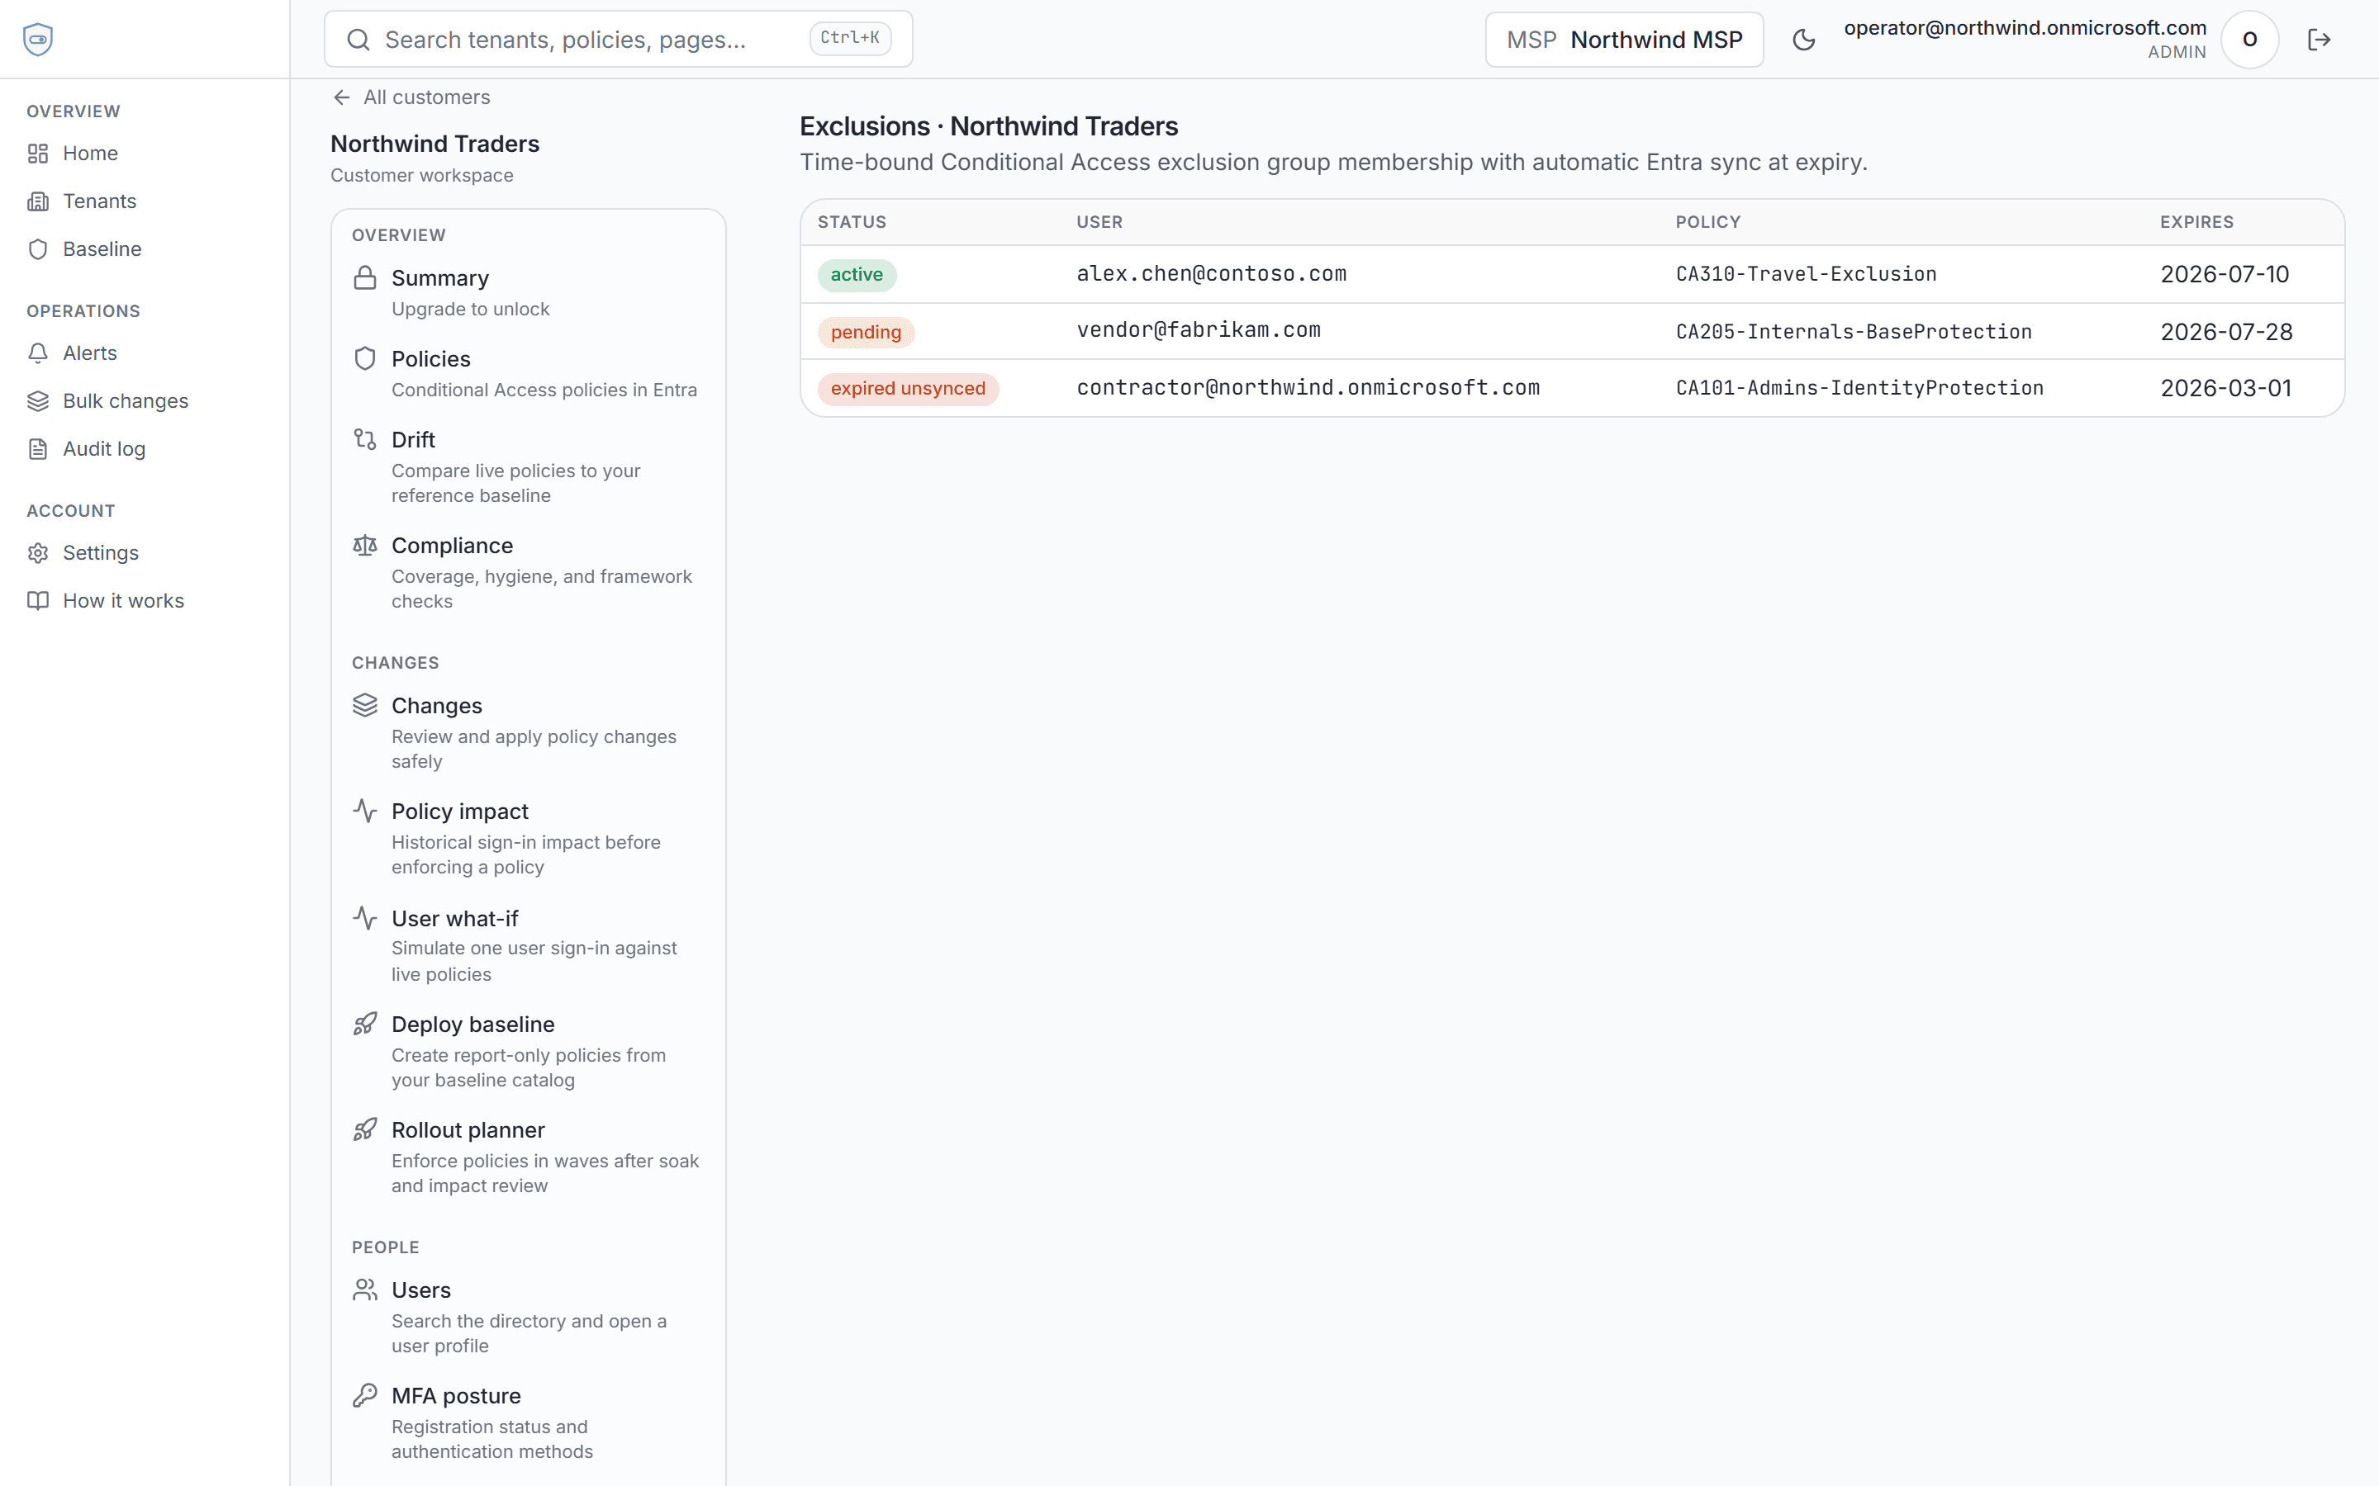2379x1486 pixels.
Task: Click policy CA310-Travel-Exclusion
Action: tap(1806, 274)
